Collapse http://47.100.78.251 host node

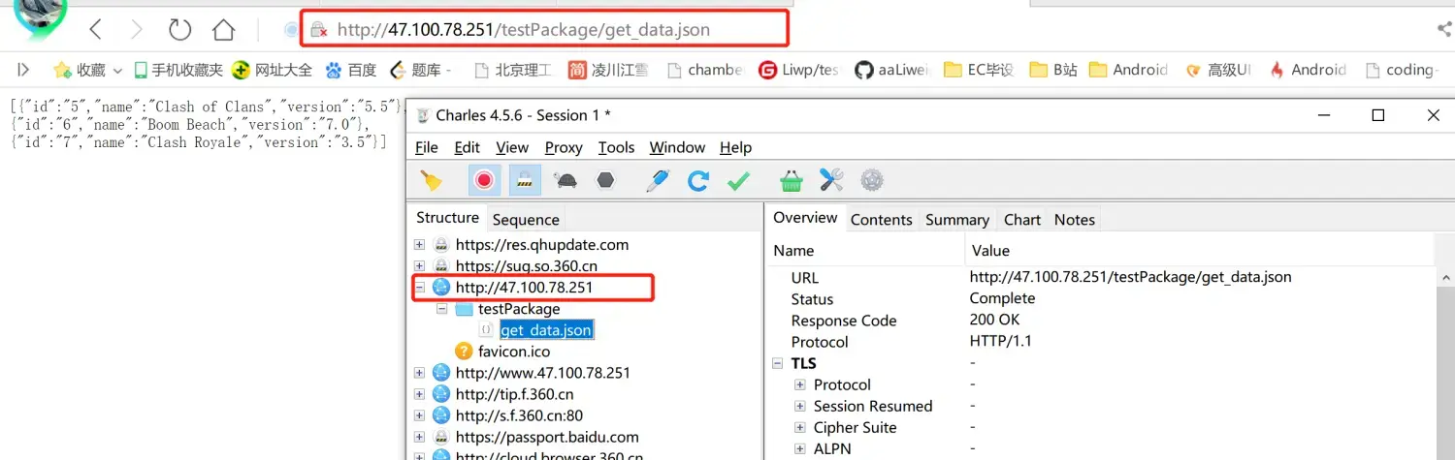(x=419, y=288)
